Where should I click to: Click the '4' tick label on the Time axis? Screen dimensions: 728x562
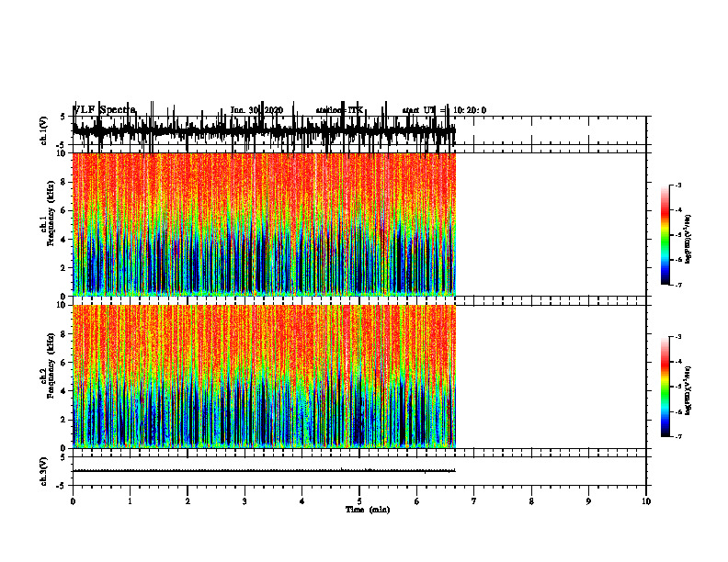pos(302,501)
